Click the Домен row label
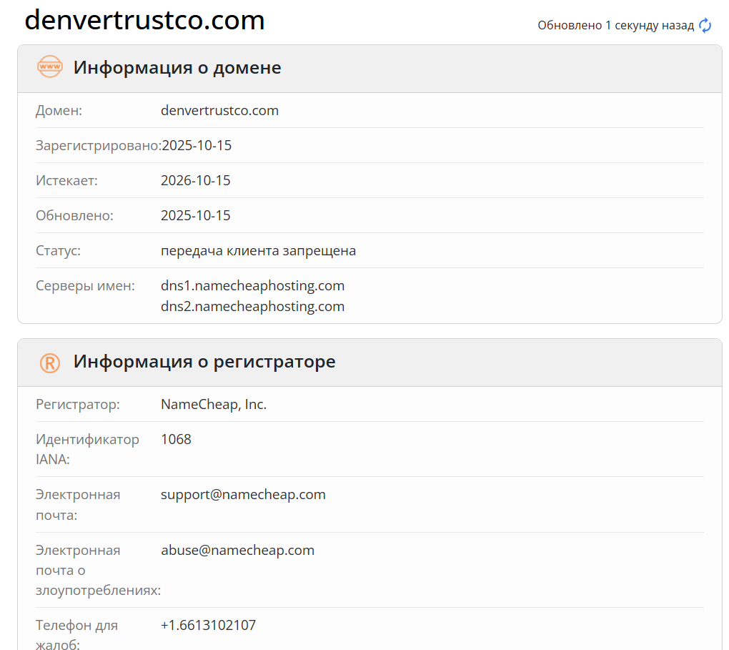Image resolution: width=729 pixels, height=650 pixels. click(55, 110)
